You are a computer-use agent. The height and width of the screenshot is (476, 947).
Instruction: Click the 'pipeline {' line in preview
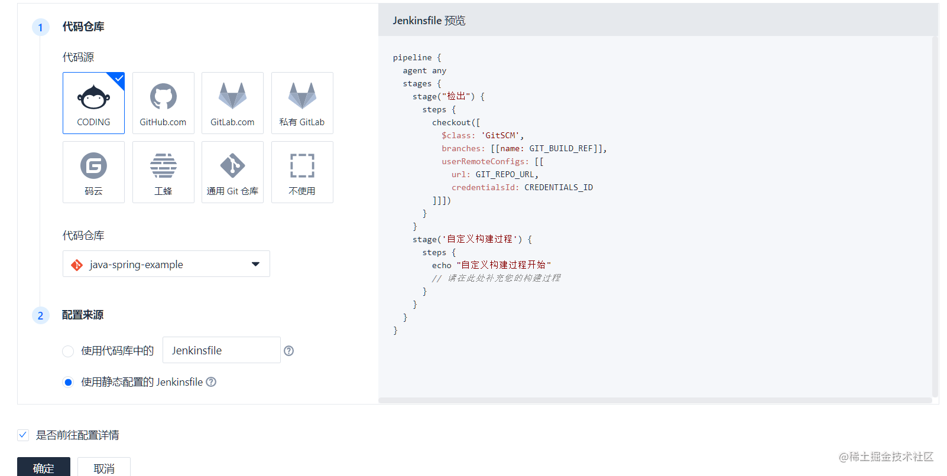click(417, 58)
